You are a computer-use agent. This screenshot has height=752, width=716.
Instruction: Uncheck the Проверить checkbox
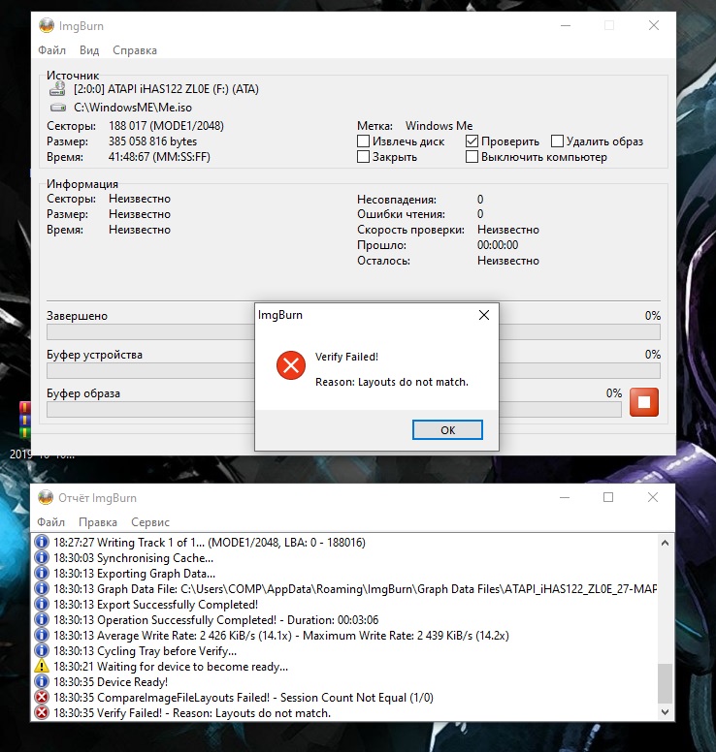(x=472, y=141)
